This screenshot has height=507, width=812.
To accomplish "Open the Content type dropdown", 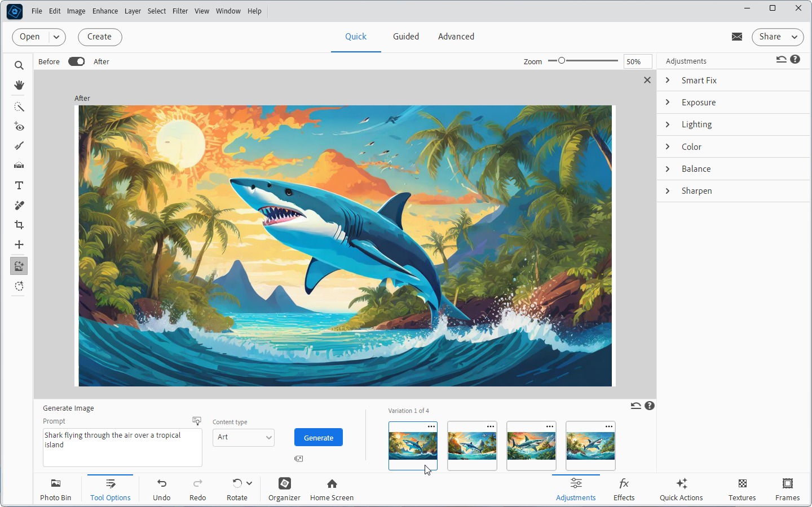I will point(244,437).
